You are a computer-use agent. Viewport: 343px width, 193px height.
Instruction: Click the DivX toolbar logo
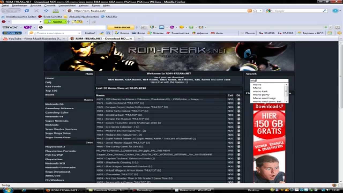tap(10, 27)
